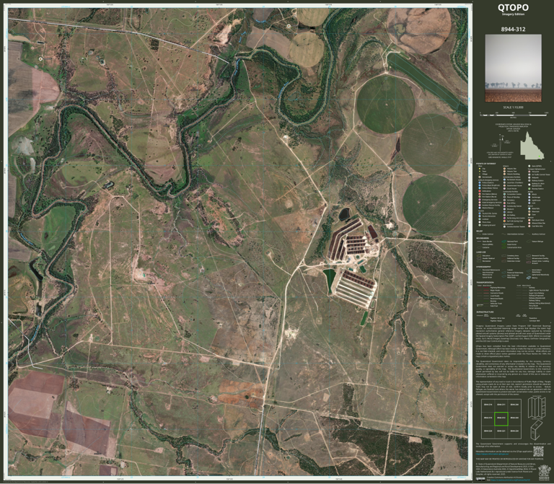Select the Camping Ground legend icon
Screen dimensions: 554x484
(x=480, y=225)
